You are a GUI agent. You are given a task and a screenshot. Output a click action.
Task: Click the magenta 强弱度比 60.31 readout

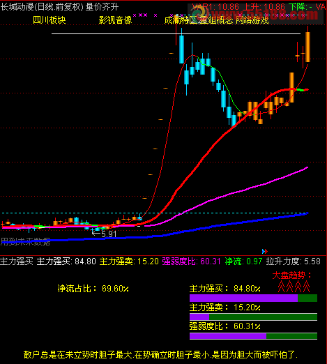click(x=191, y=261)
